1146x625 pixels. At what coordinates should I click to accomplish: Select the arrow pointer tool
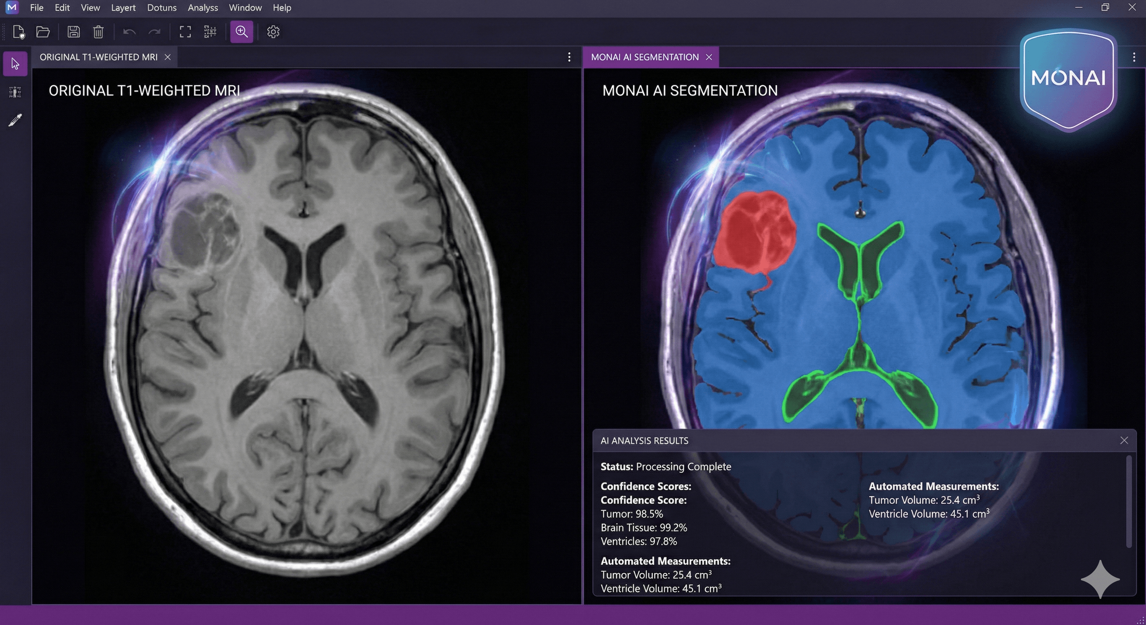coord(15,64)
